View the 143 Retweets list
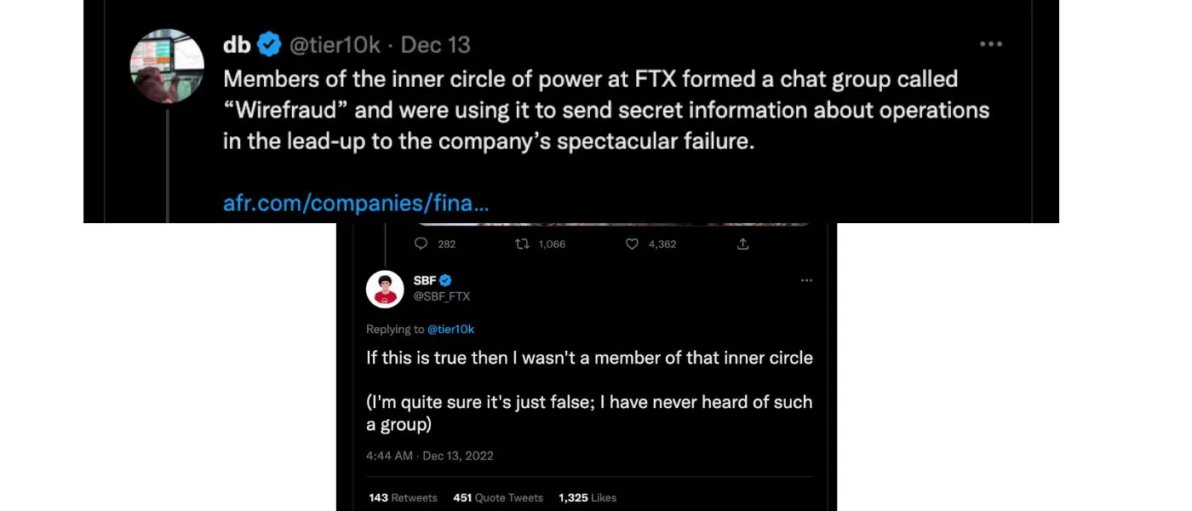 403,497
